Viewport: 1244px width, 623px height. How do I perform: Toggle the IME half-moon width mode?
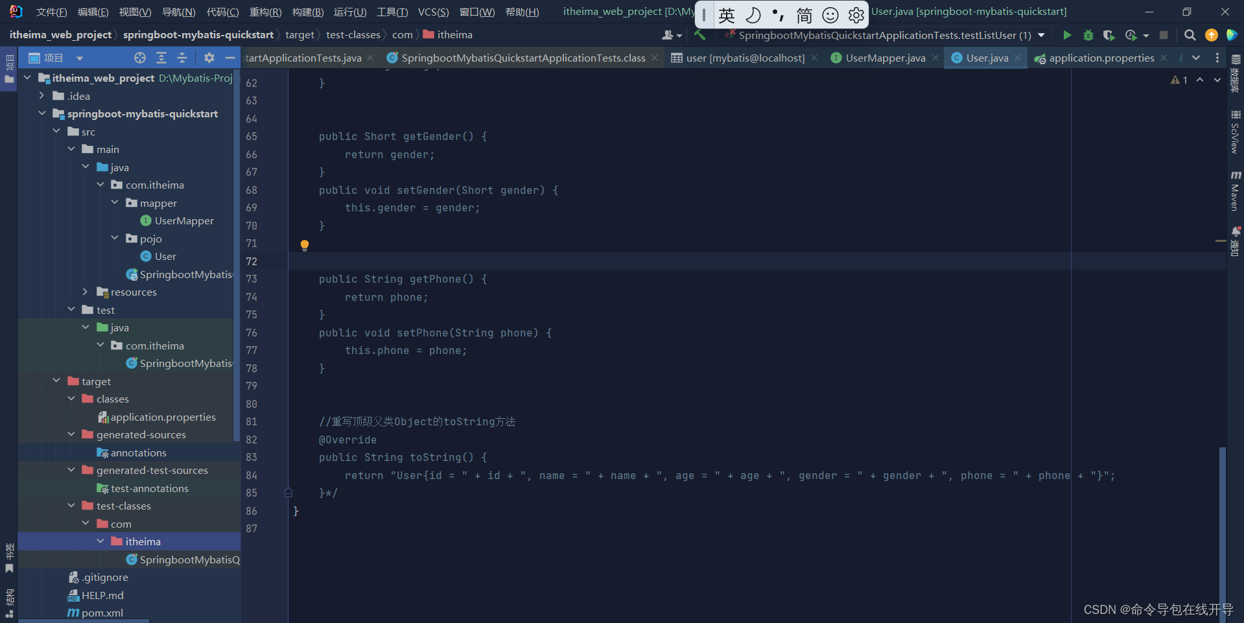point(753,15)
